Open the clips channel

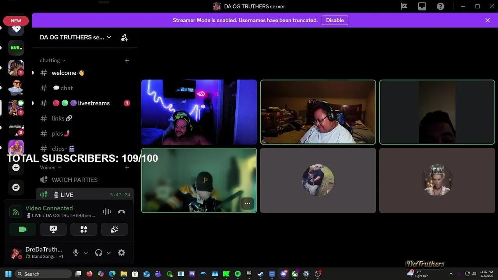click(x=85, y=149)
